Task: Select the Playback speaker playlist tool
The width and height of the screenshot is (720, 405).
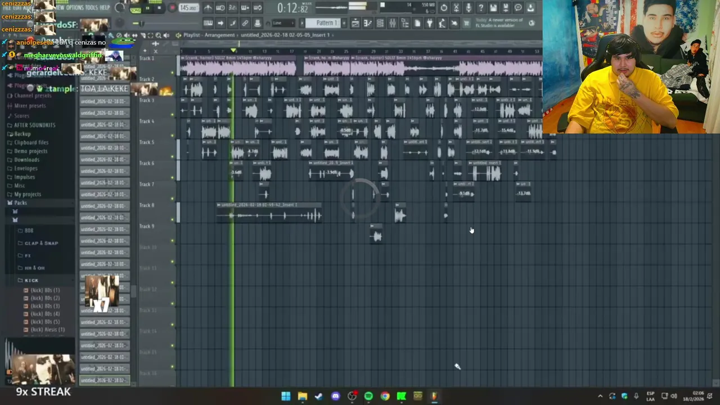Action: coord(166,35)
